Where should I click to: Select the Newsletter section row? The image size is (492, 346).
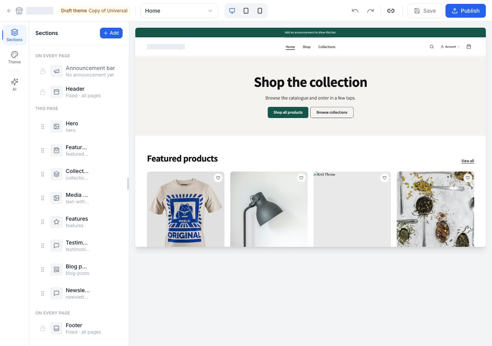click(79, 293)
